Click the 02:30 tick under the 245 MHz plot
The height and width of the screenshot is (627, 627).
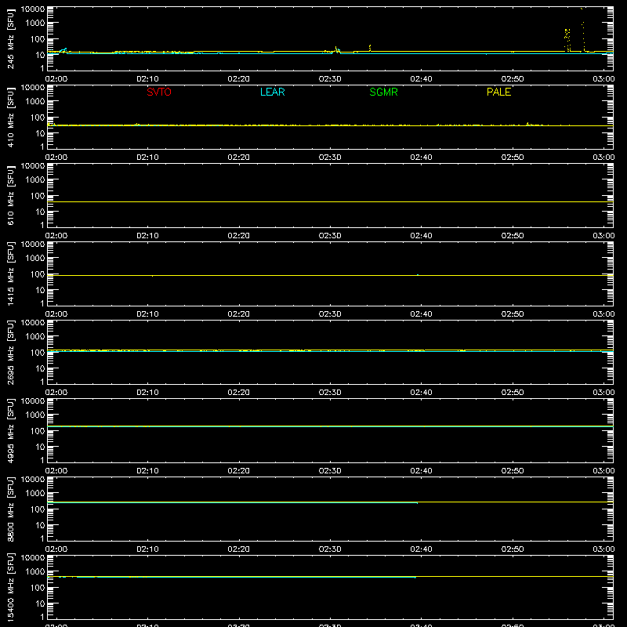330,79
